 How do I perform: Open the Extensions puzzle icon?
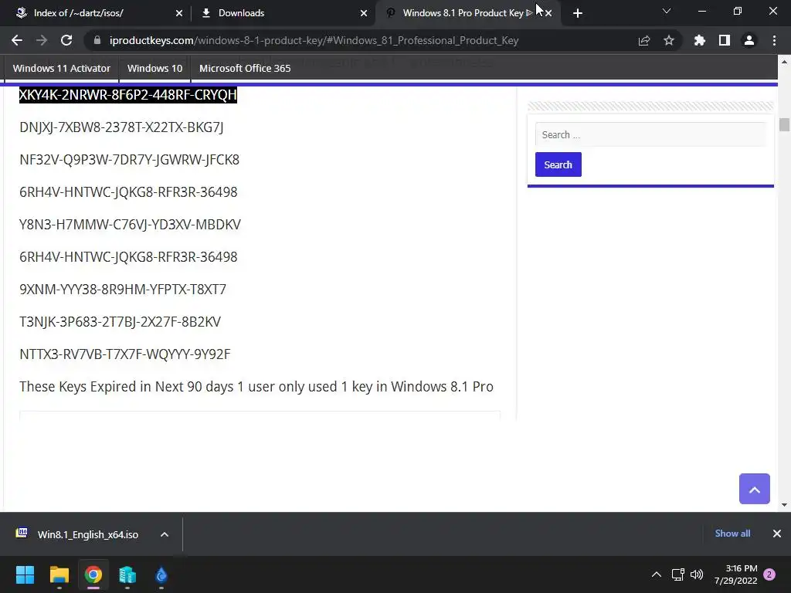[700, 40]
